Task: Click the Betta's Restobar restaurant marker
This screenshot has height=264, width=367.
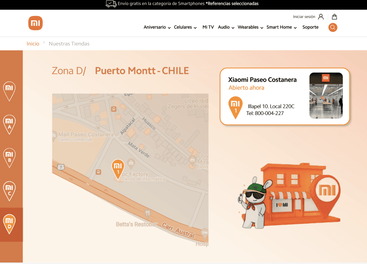Action: point(148,213)
